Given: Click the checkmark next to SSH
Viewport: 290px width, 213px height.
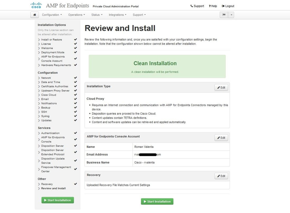Looking at the screenshot, I should [x=75, y=112].
